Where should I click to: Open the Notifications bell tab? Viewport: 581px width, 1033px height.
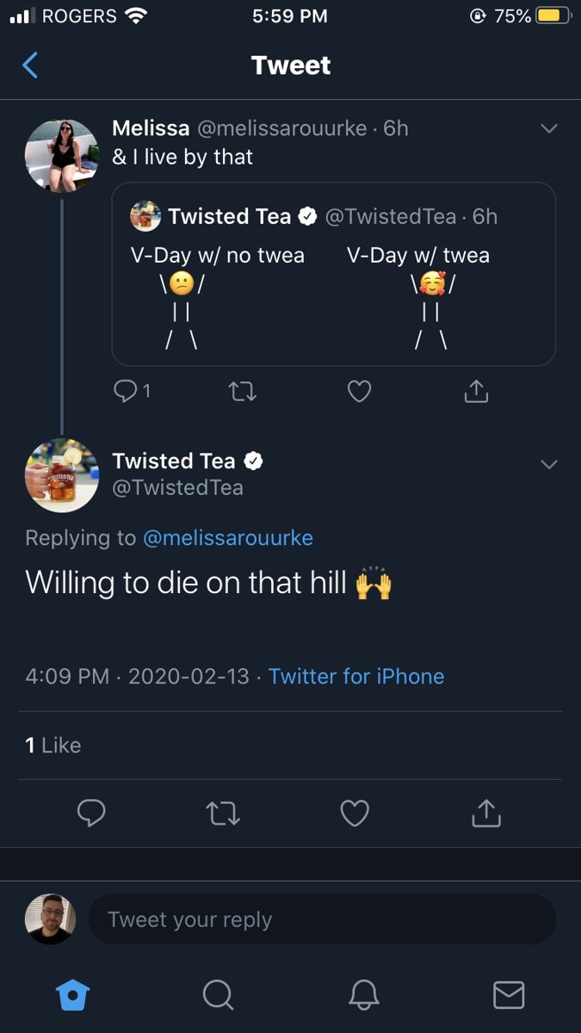(x=363, y=995)
